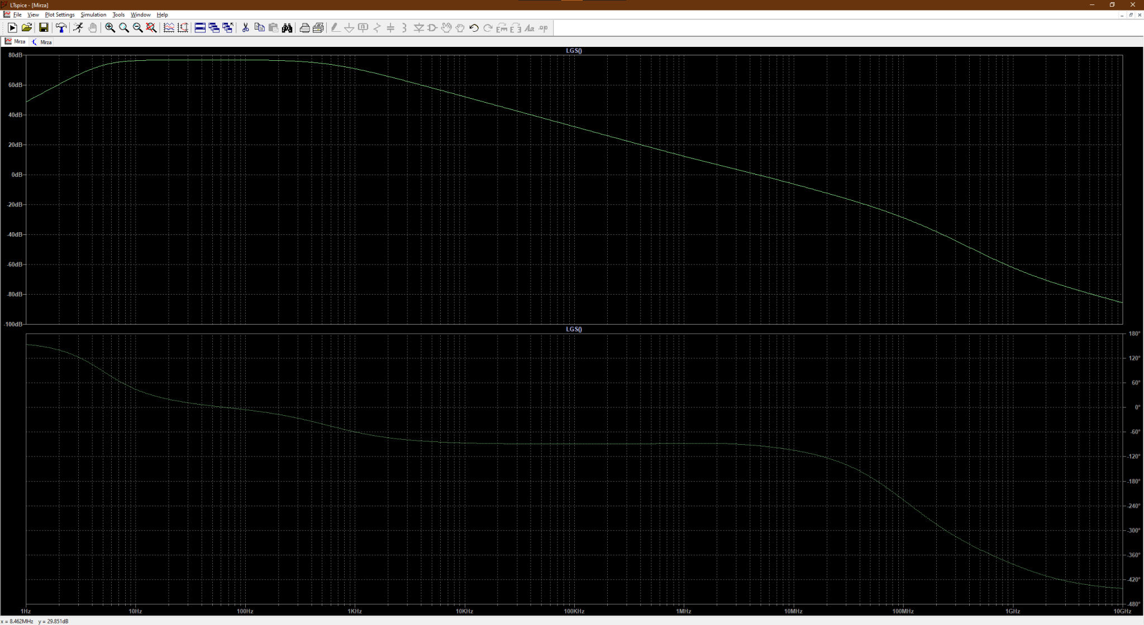Viewport: 1144px width, 625px height.
Task: Click the 1MHz frequency axis label
Action: click(x=684, y=612)
